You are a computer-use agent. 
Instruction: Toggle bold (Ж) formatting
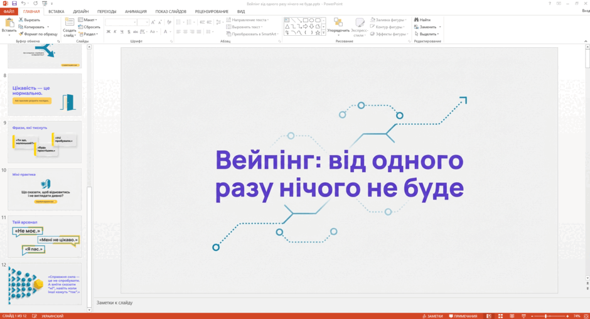[x=109, y=31]
